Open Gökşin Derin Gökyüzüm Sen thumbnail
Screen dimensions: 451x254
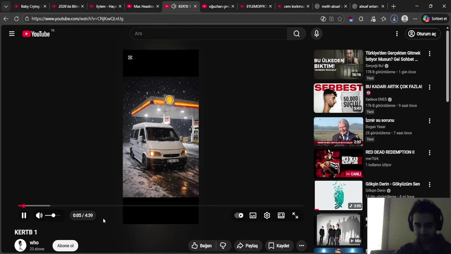tap(338, 195)
